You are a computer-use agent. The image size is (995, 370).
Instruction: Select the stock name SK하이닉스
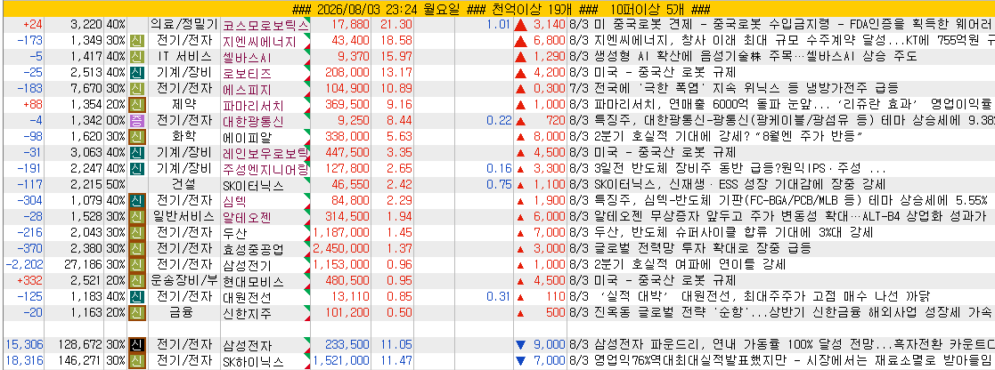[253, 362]
